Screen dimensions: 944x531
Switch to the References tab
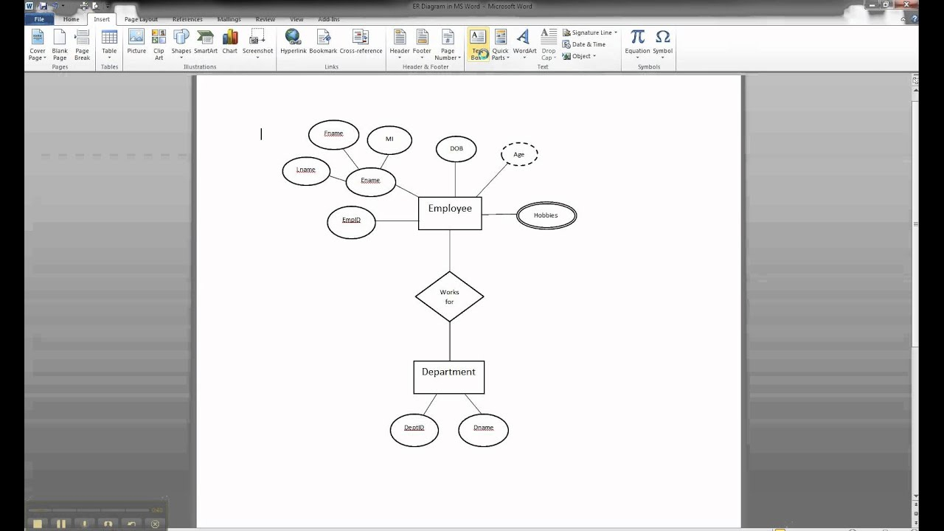point(187,19)
